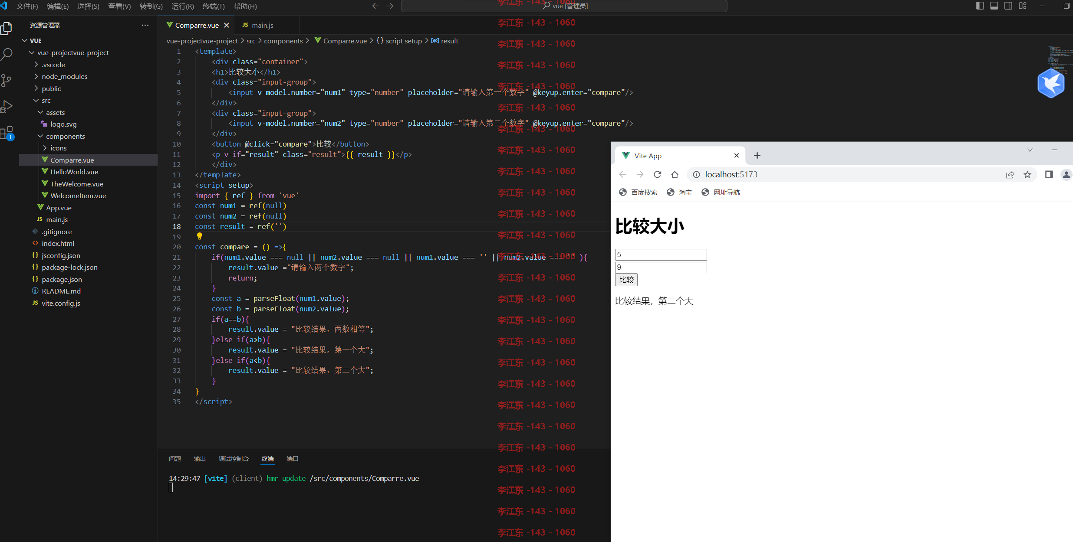This screenshot has width=1073, height=542.
Task: Open the 文件(F) menu
Action: pyautogui.click(x=27, y=6)
